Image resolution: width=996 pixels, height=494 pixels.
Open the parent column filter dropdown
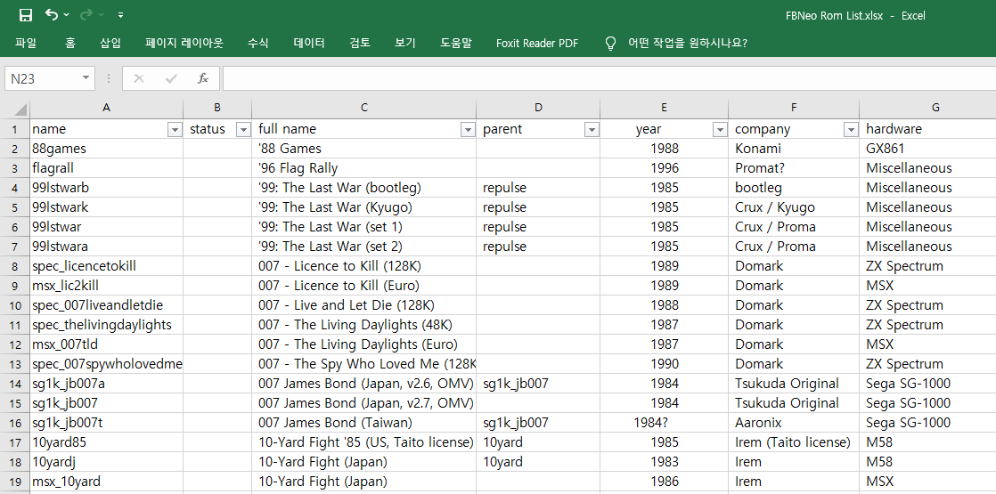tap(592, 130)
